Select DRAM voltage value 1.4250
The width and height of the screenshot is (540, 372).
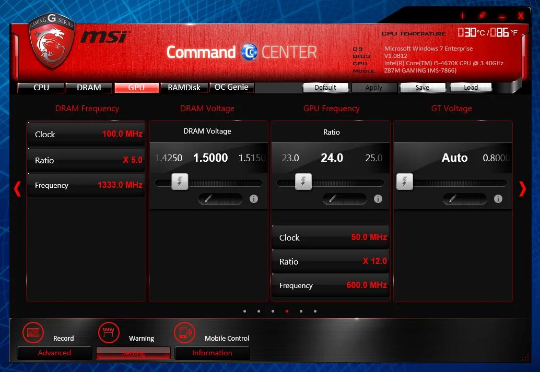pyautogui.click(x=168, y=158)
